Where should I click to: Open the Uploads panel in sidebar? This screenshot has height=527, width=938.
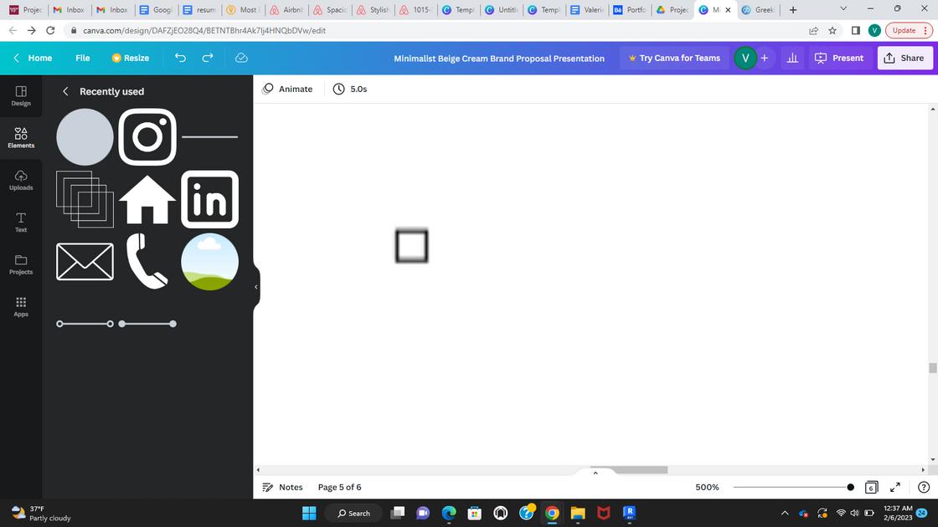pyautogui.click(x=21, y=180)
